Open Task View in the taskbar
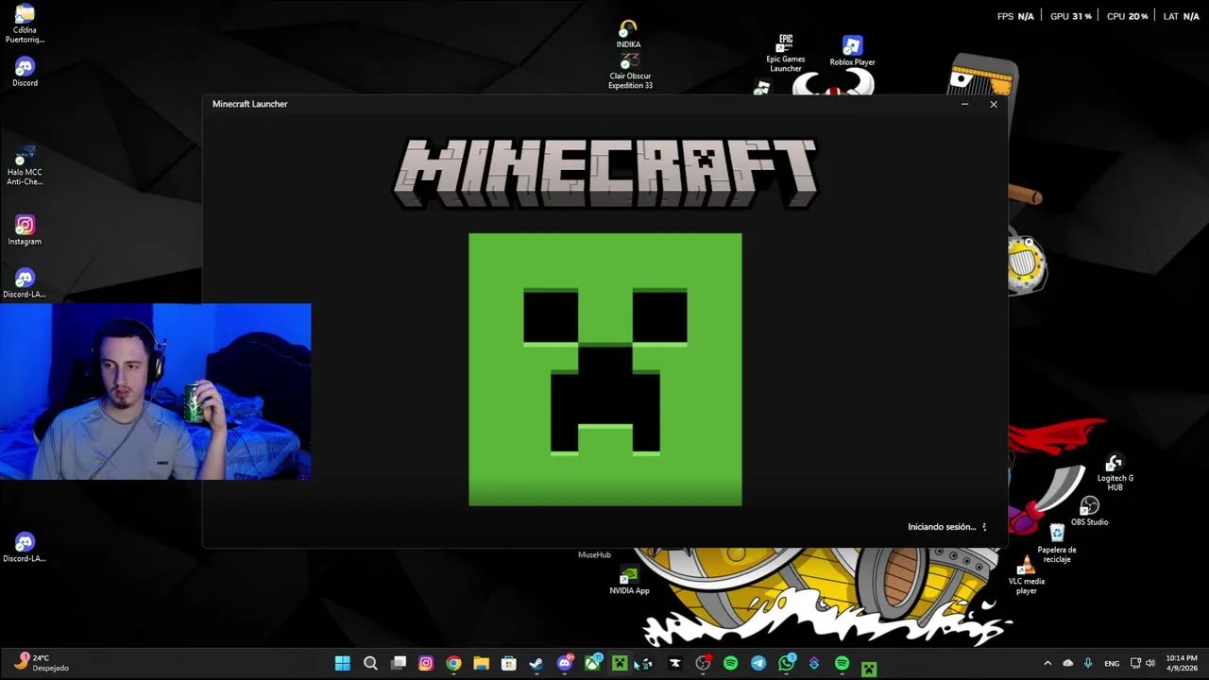The width and height of the screenshot is (1209, 680). tap(399, 664)
